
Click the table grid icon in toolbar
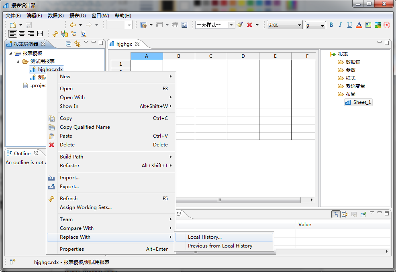175,25
